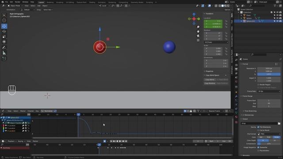This screenshot has height=159, width=283.
Task: Click the Copy Relative button
Action: click(x=210, y=83)
